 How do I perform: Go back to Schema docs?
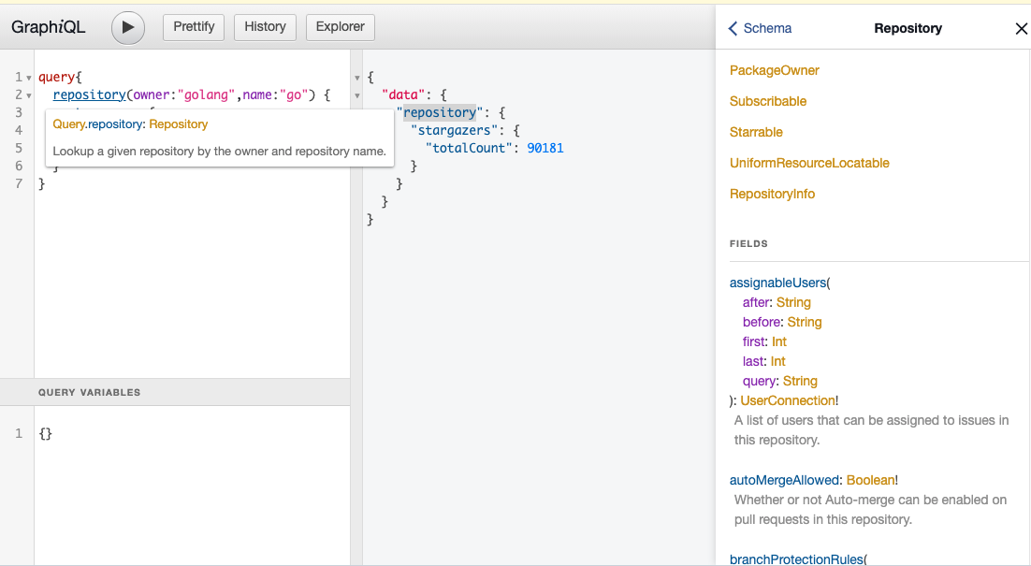click(760, 28)
